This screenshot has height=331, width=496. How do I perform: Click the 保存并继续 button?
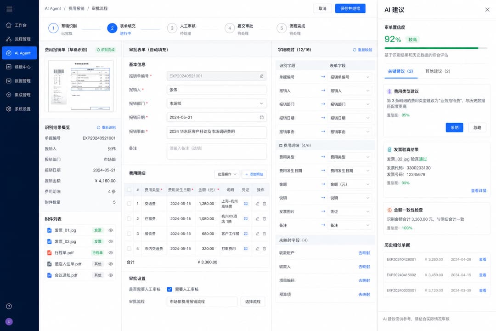point(350,9)
